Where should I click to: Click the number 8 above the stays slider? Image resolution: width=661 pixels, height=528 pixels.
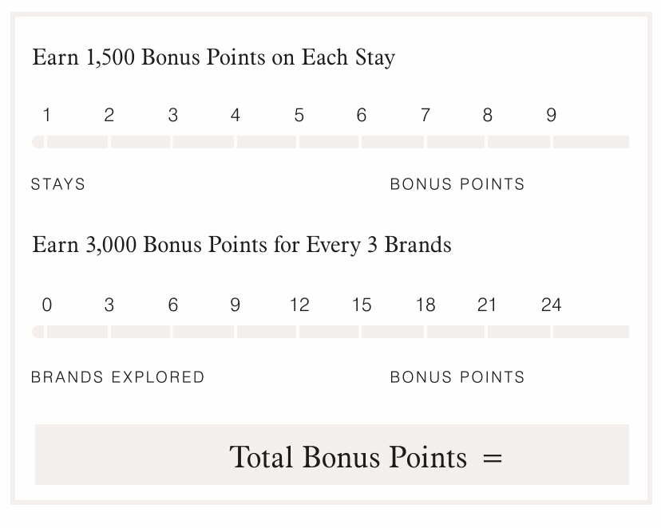(487, 116)
